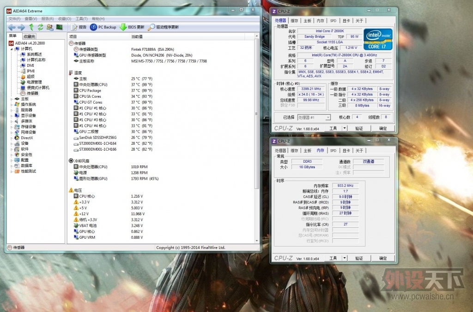Open the 报告(R) menu
This screenshot has width=473, height=312.
click(x=48, y=18)
